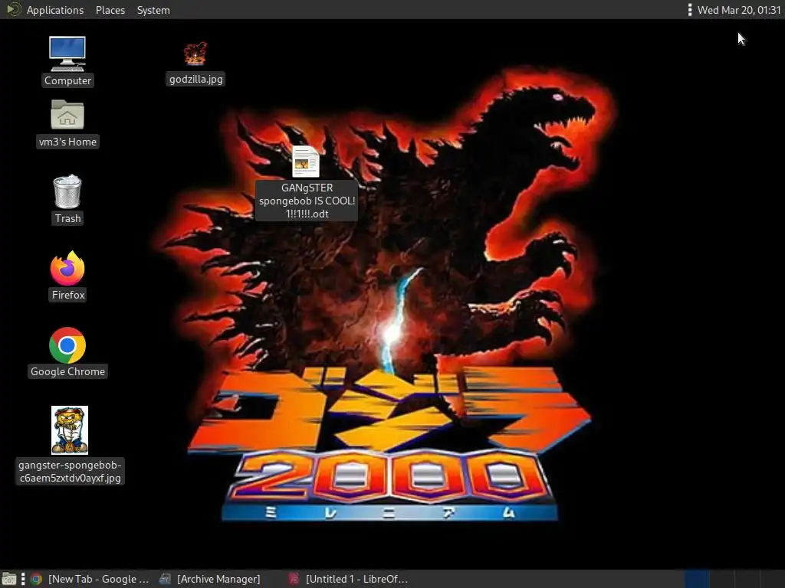This screenshot has height=588, width=785.
Task: Click the top panel handle beside the clock
Action: click(690, 10)
